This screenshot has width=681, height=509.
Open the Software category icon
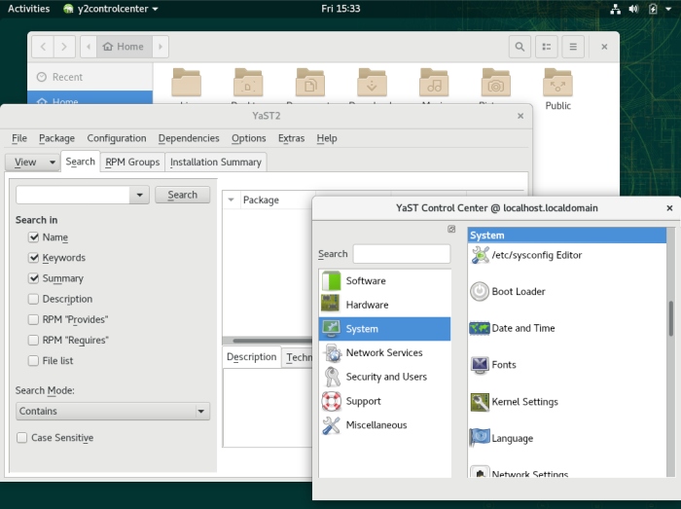(332, 281)
